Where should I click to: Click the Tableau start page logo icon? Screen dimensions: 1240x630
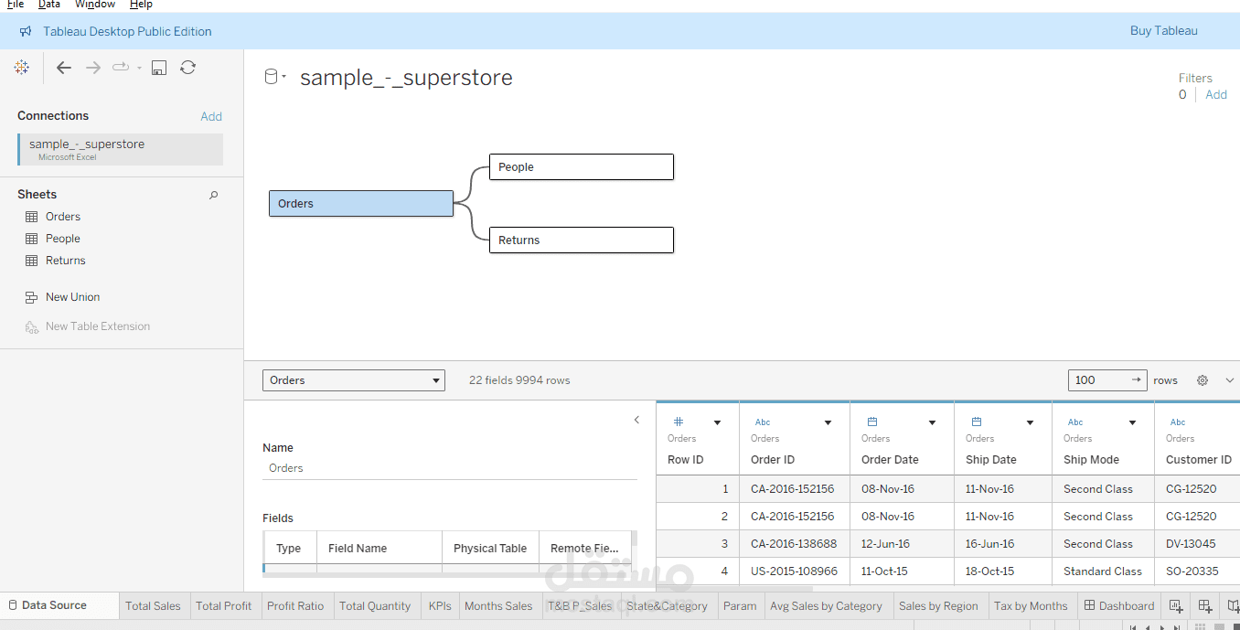pyautogui.click(x=22, y=68)
